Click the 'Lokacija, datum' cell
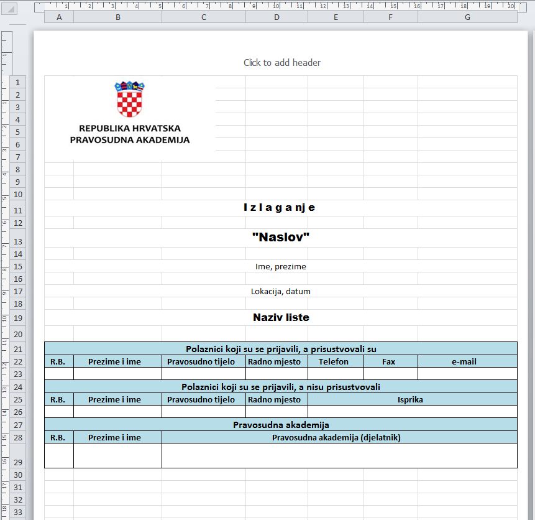This screenshot has width=535, height=520. [x=280, y=291]
